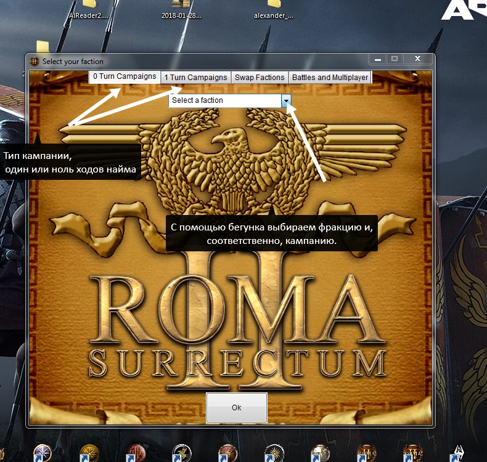
Task: Select the purple star emblem desktop shortcut
Action: point(43,453)
